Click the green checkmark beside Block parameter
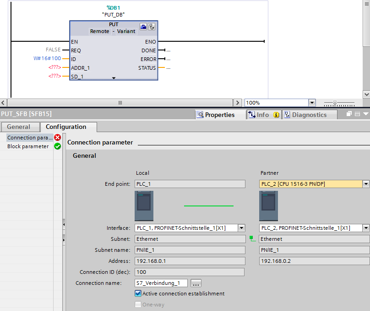 click(x=58, y=146)
